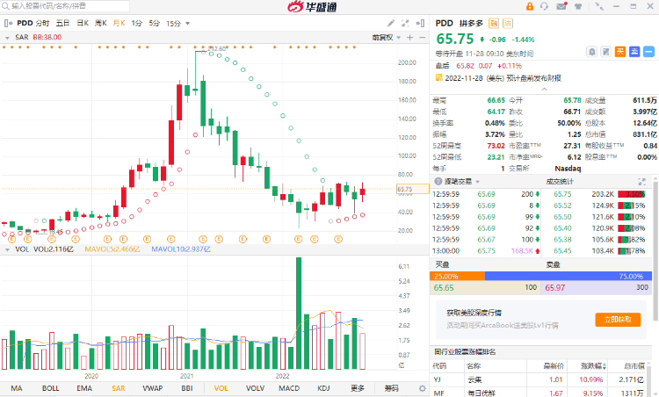The image size is (659, 397).
Task: Open customer service headset icon
Action: tap(544, 6)
